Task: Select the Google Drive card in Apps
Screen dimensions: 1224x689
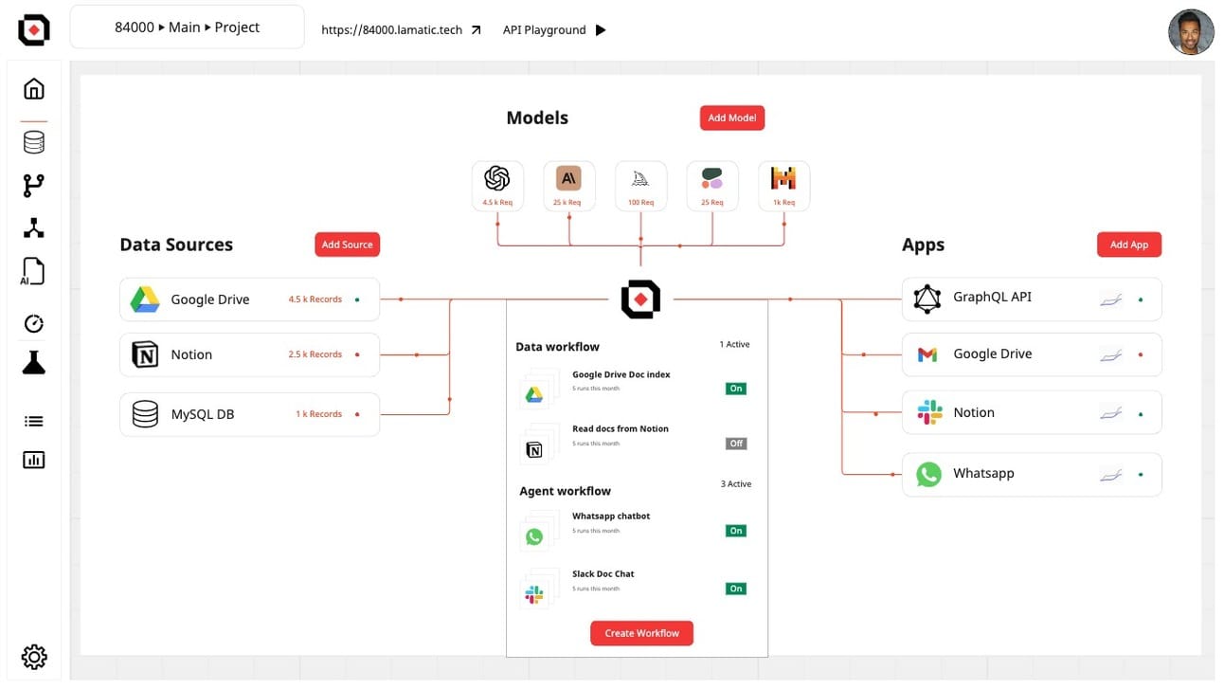Action: point(1032,354)
